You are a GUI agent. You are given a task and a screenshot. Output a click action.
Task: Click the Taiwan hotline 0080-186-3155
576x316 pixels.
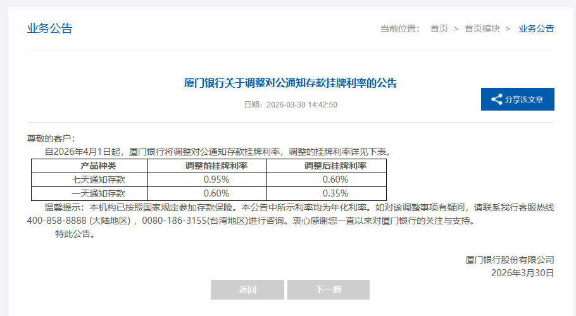[175, 221]
